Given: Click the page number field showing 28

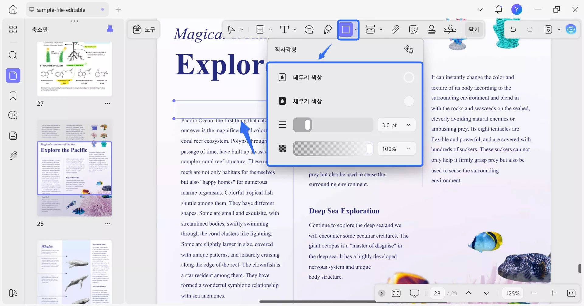Looking at the screenshot, I should click(x=437, y=293).
